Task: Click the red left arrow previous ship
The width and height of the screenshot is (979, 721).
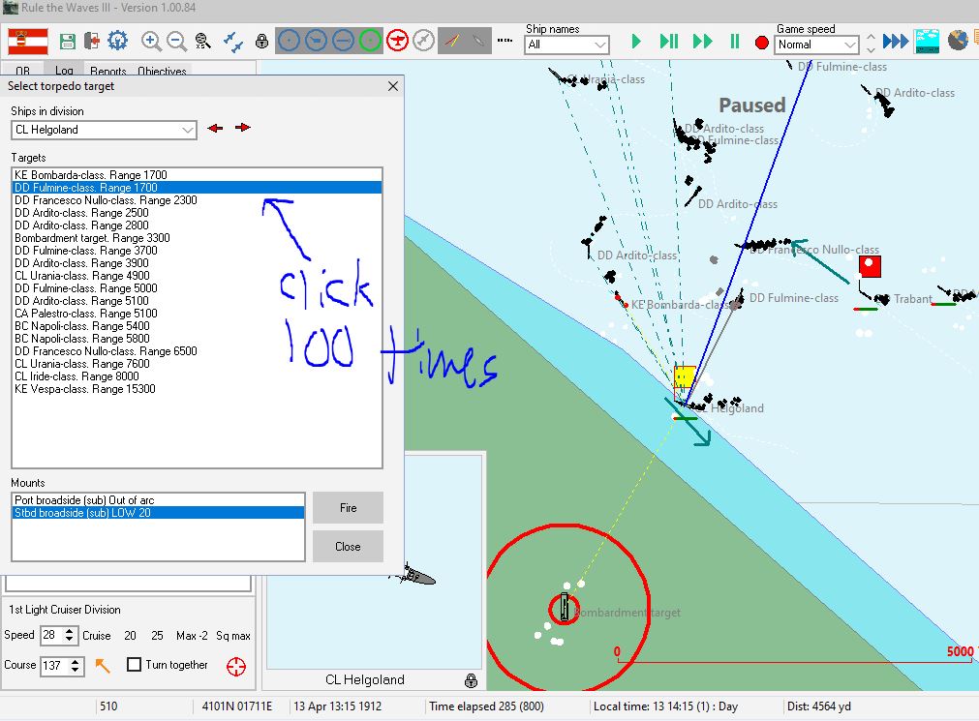Action: point(215,128)
